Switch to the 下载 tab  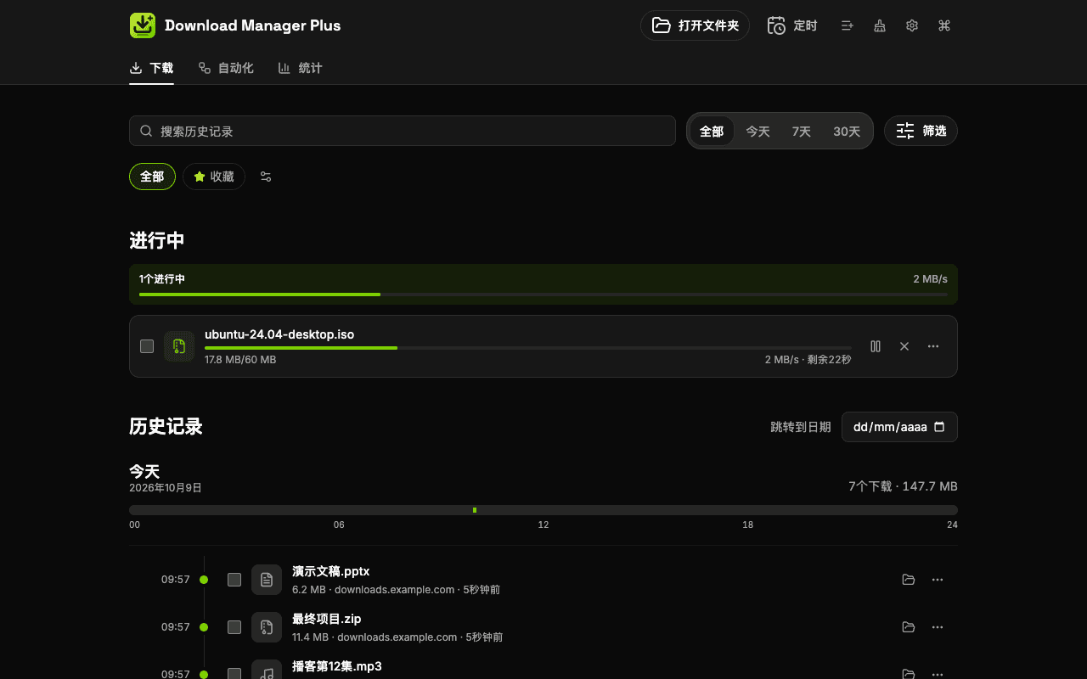coord(151,68)
